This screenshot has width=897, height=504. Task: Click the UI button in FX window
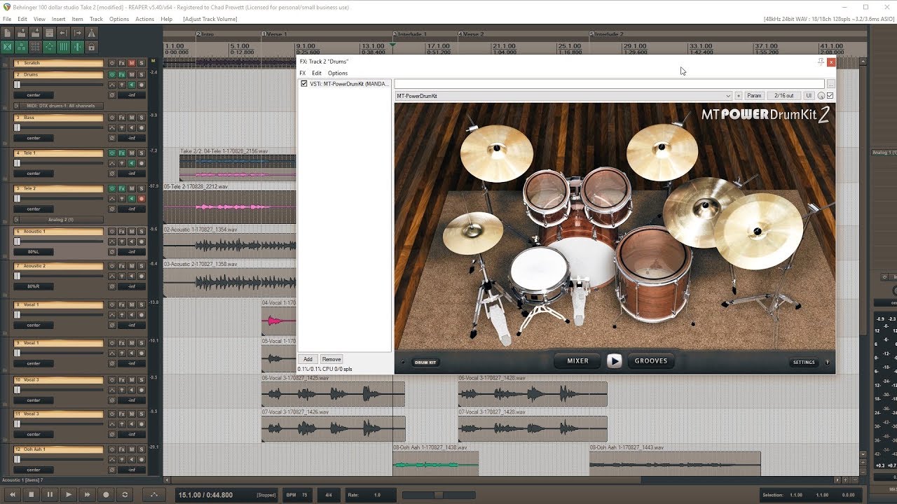(x=808, y=95)
